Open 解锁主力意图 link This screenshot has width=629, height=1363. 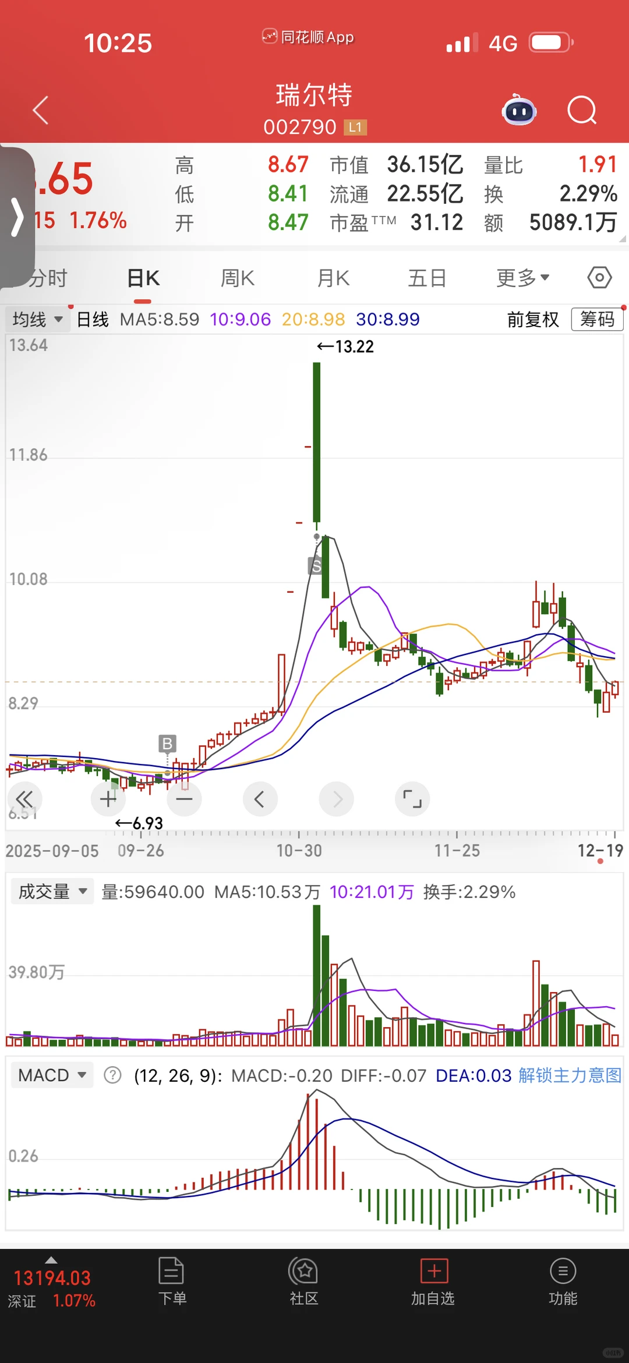pyautogui.click(x=570, y=1075)
